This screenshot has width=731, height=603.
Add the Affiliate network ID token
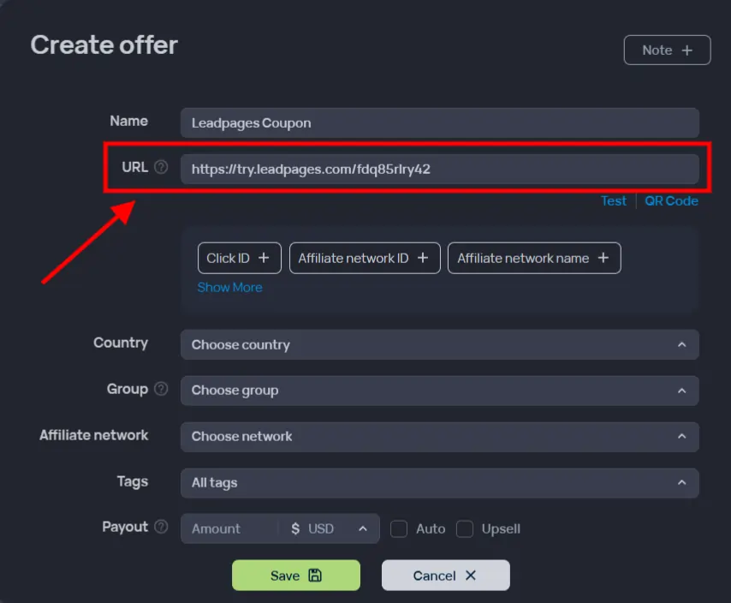[x=365, y=258]
